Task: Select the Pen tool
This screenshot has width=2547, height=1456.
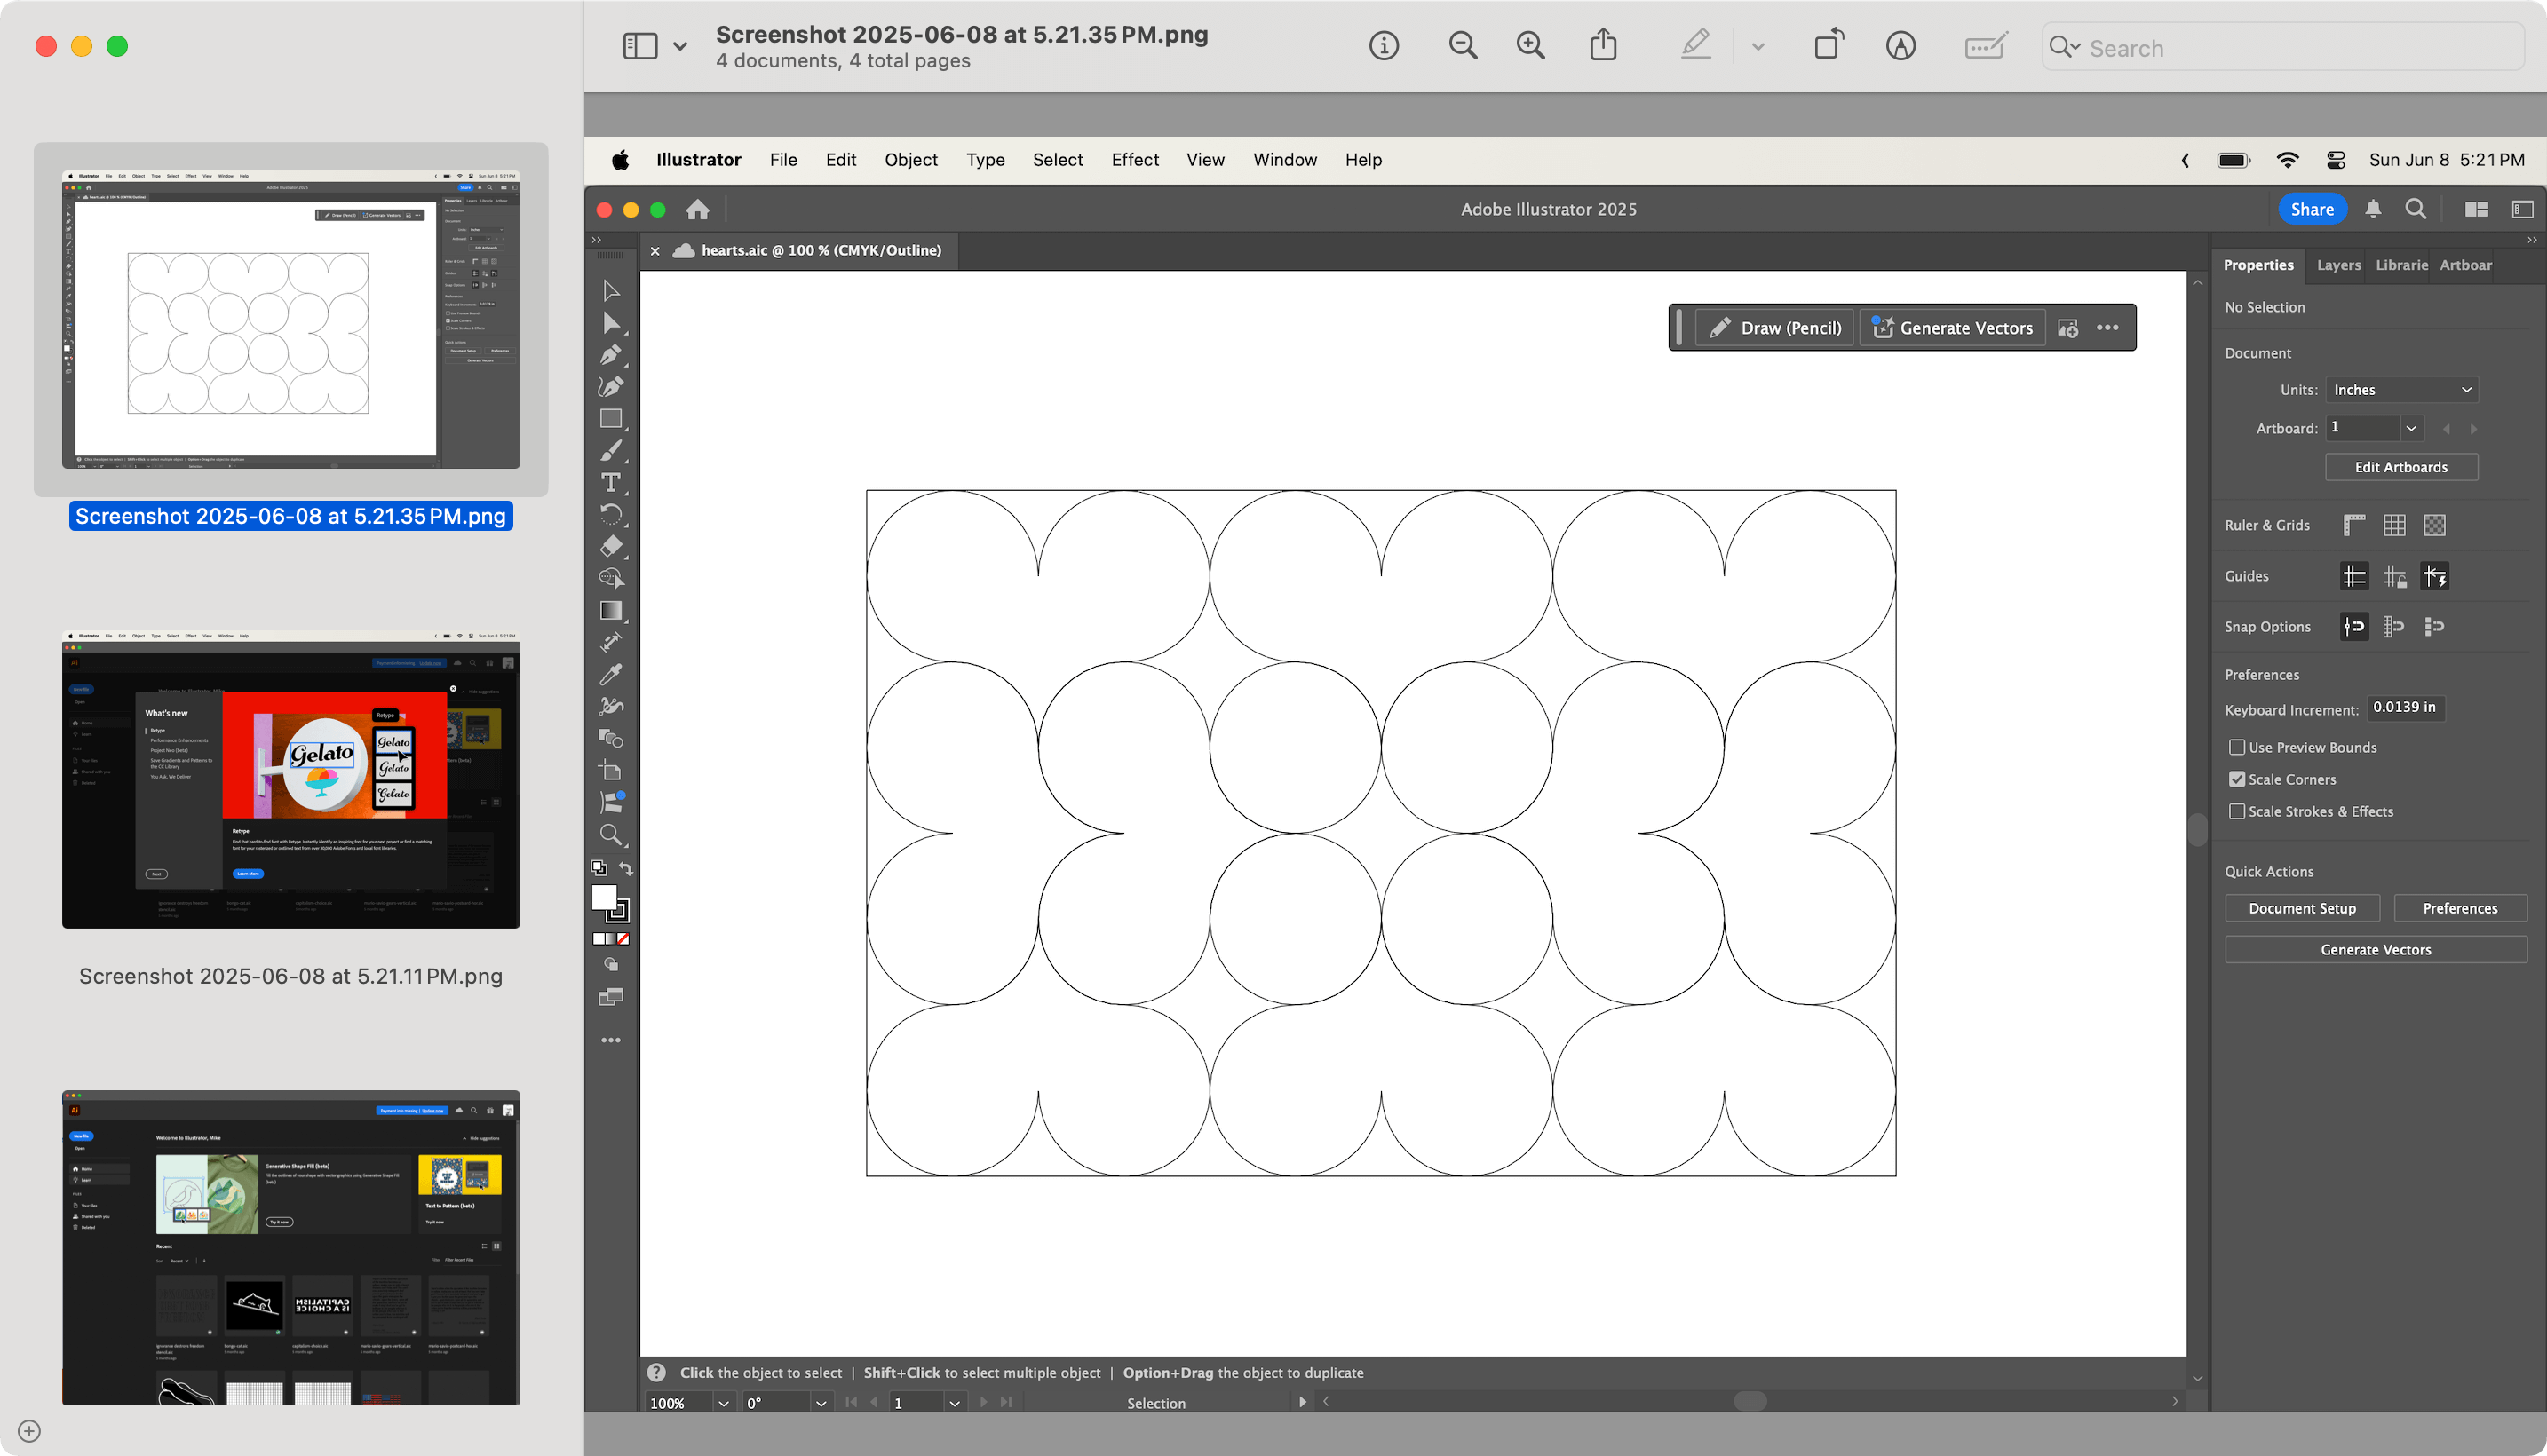Action: (x=611, y=355)
